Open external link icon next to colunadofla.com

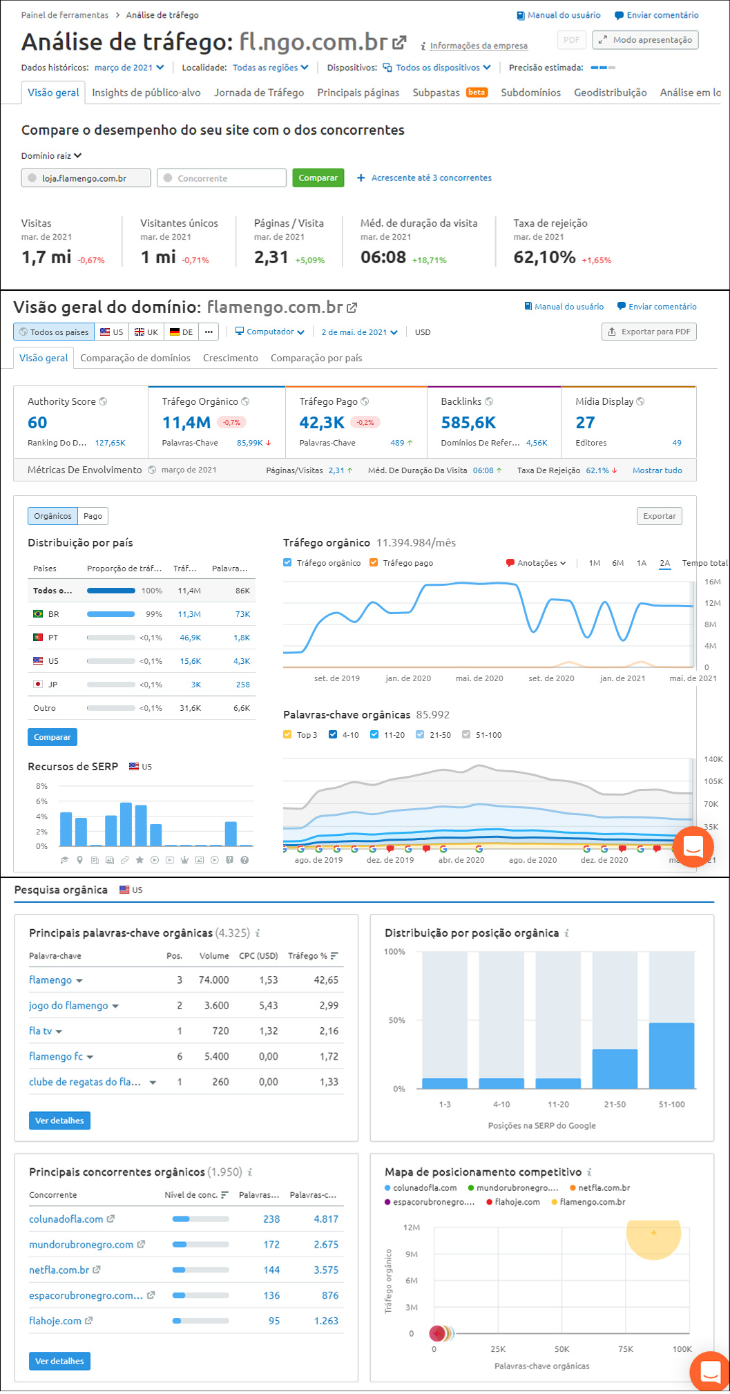tap(111, 1219)
